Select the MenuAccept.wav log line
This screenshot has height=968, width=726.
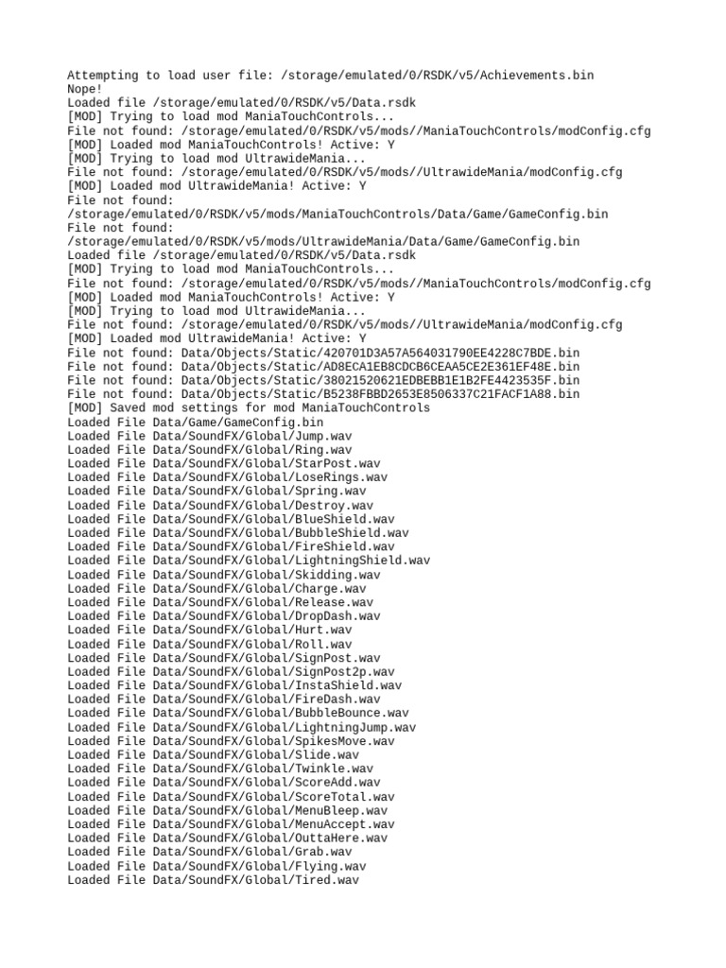point(231,824)
